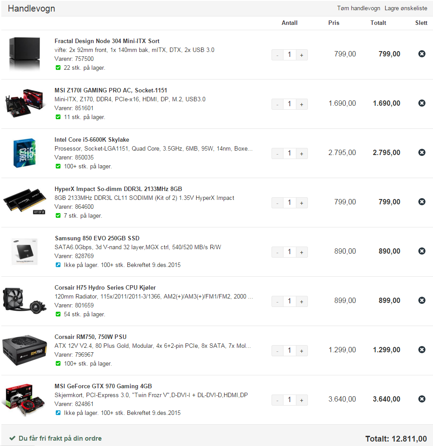Remove Fractal Design Node 304 from cart
This screenshot has width=433, height=446.
click(421, 54)
